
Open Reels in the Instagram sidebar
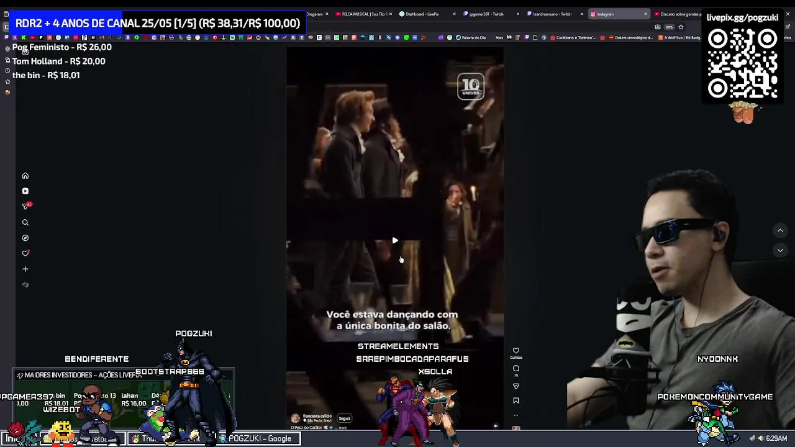click(x=25, y=191)
